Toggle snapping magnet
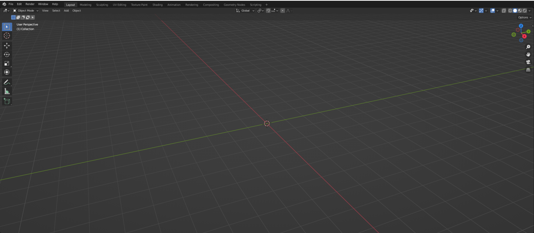 click(x=268, y=10)
